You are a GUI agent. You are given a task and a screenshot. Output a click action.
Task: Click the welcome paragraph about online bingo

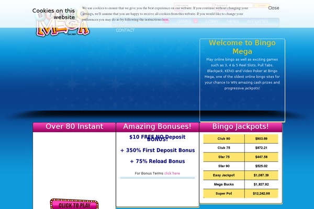pyautogui.click(x=242, y=74)
